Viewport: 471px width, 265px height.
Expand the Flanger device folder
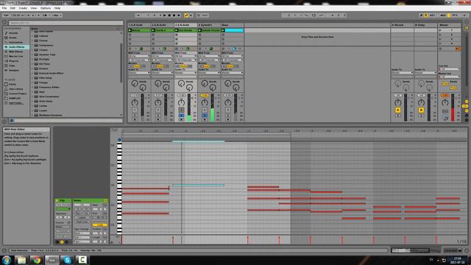click(x=32, y=82)
